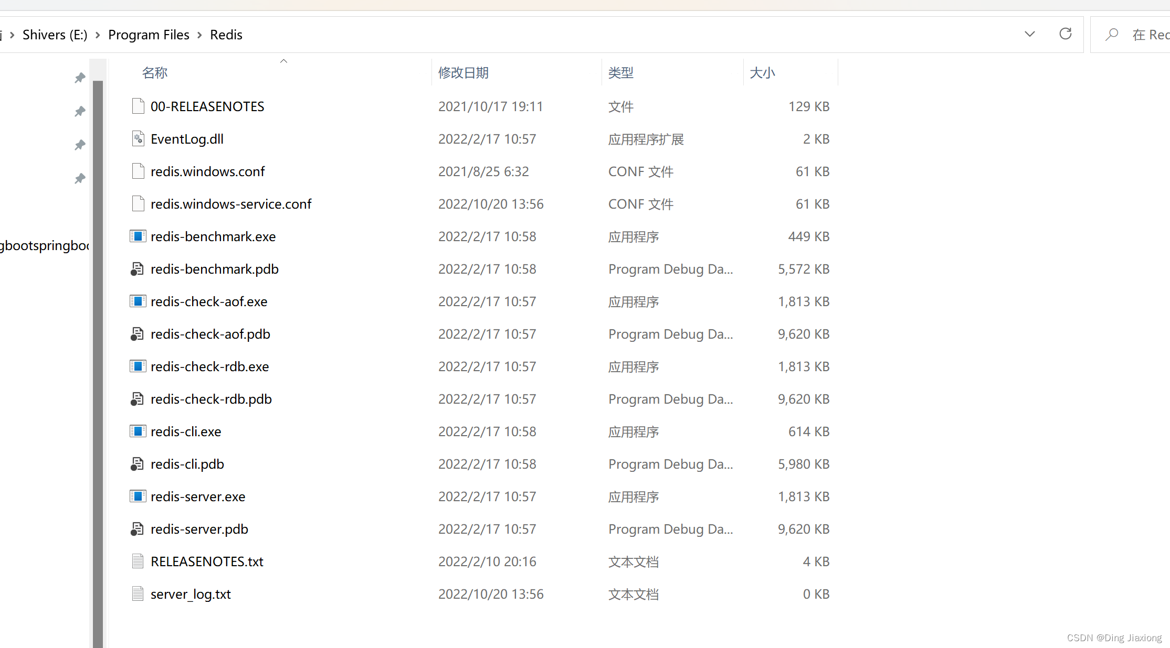Click the Redis breadcrumb segment
This screenshot has width=1170, height=648.
(226, 35)
